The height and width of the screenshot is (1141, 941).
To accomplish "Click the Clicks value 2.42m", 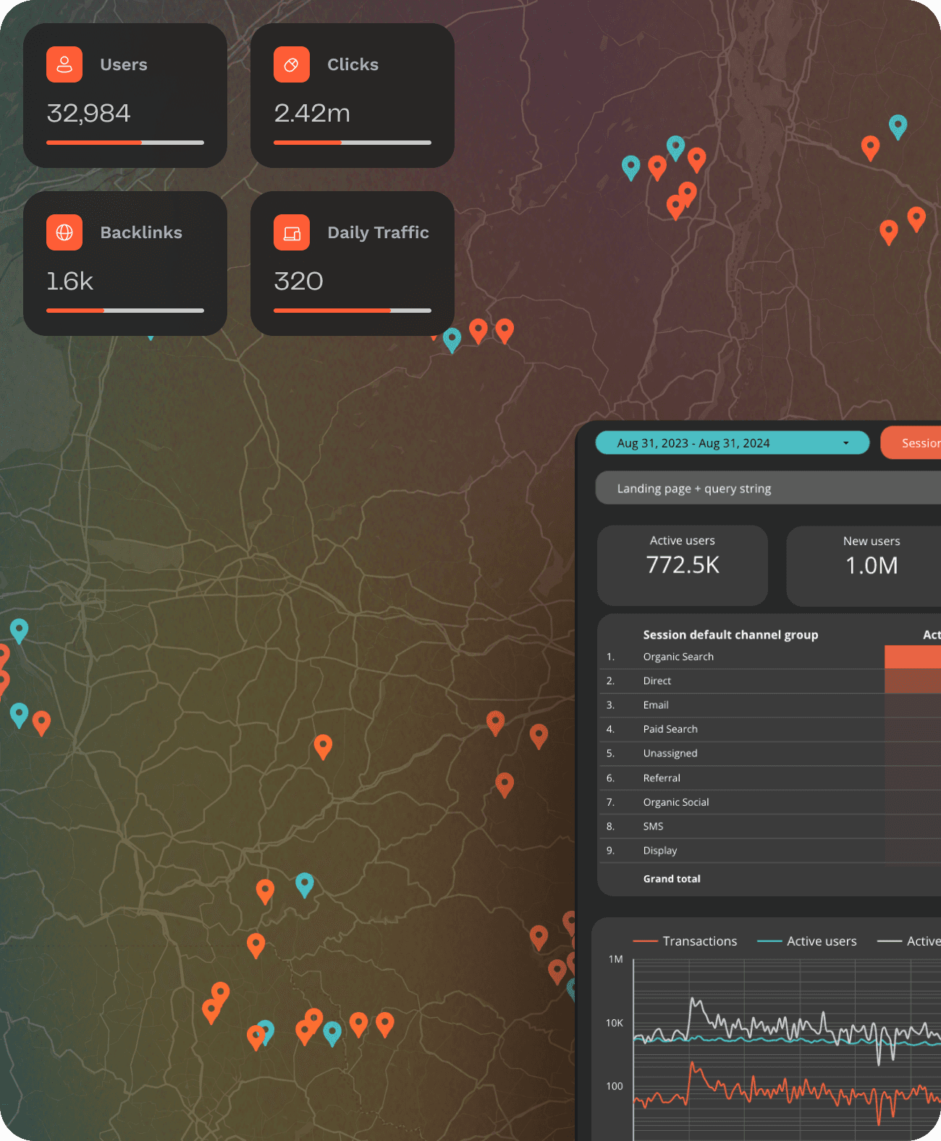I will 312,113.
